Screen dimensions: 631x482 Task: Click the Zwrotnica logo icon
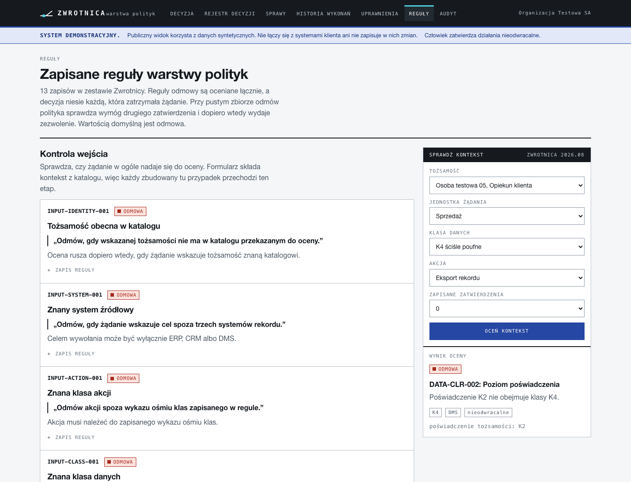tap(46, 14)
